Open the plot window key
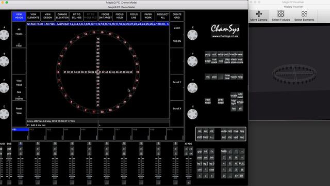Image resolution: width=330 pixels, height=186 pixels. pos(214,77)
